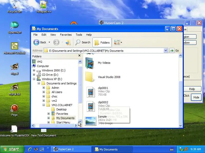This screenshot has height=153, width=205.
Task: Open the Edit menu
Action: (44, 35)
